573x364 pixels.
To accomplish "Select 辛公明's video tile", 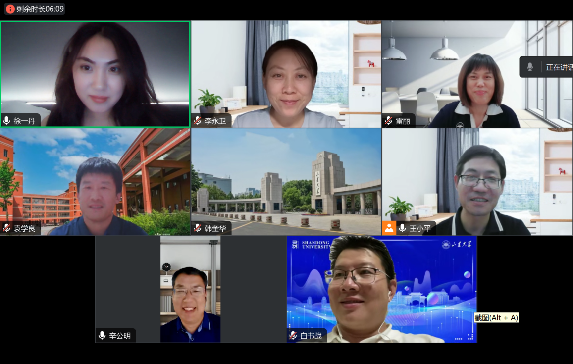I will tap(190, 289).
